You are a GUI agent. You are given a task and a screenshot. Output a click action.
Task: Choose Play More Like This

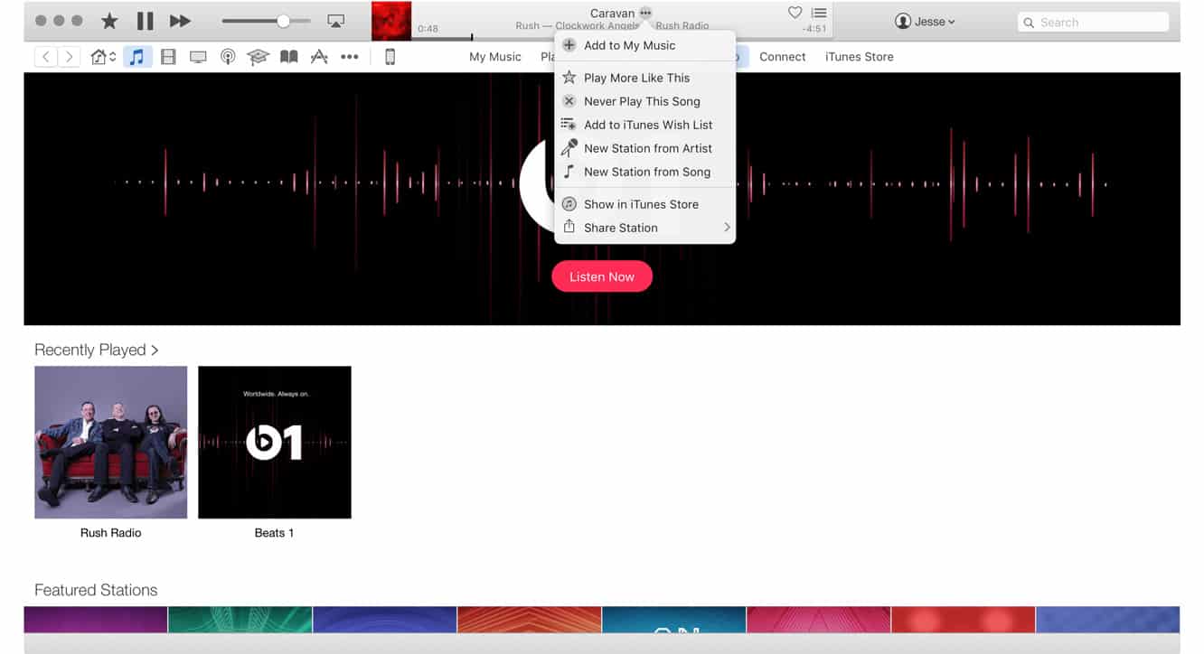tap(644, 78)
